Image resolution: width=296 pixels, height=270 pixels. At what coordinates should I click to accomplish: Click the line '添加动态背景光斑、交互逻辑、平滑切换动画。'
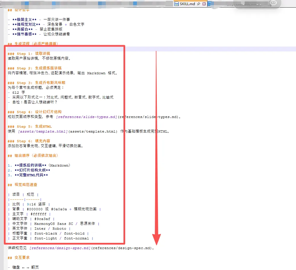46,146
